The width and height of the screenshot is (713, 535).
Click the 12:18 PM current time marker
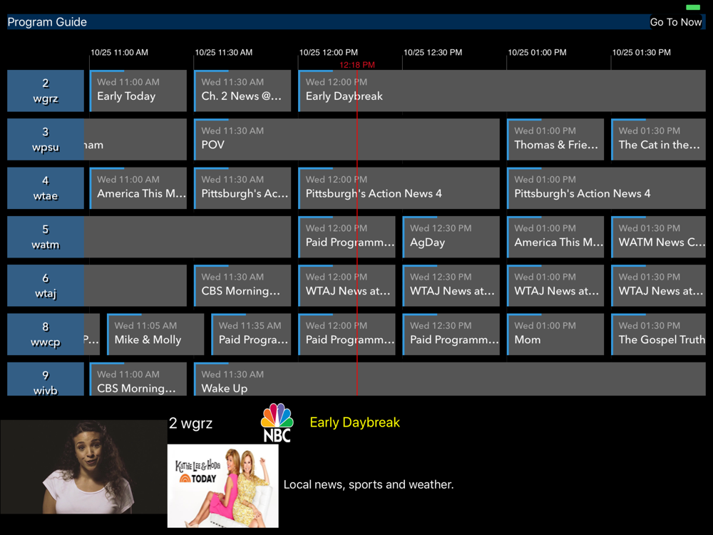click(357, 65)
